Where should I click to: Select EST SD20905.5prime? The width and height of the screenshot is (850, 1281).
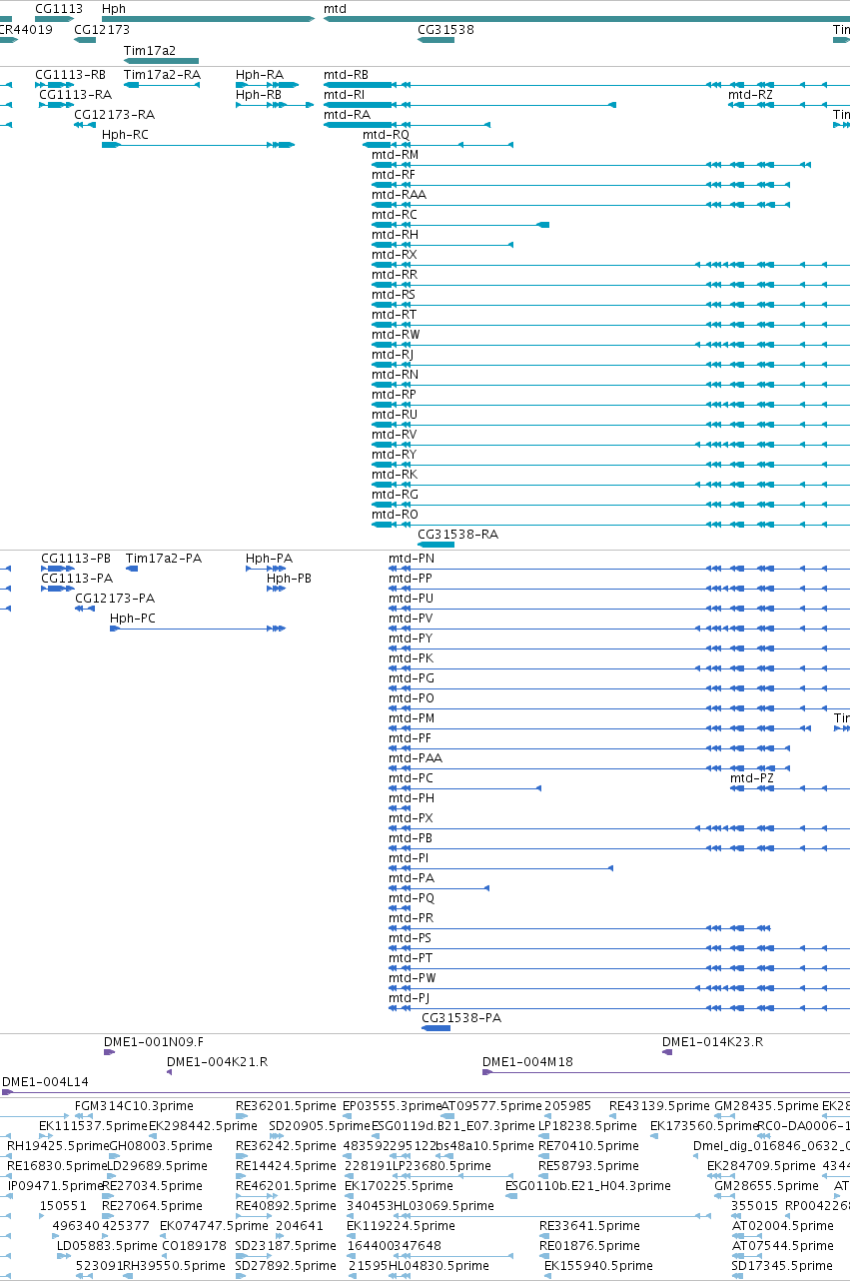tap(318, 1126)
